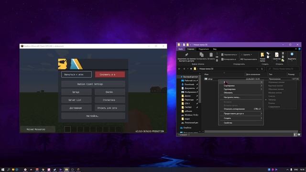
Task: Select Таблица view option in submenu
Action: (272, 100)
